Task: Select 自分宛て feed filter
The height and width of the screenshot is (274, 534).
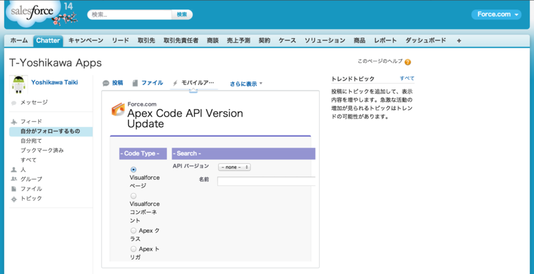Action: (31, 141)
